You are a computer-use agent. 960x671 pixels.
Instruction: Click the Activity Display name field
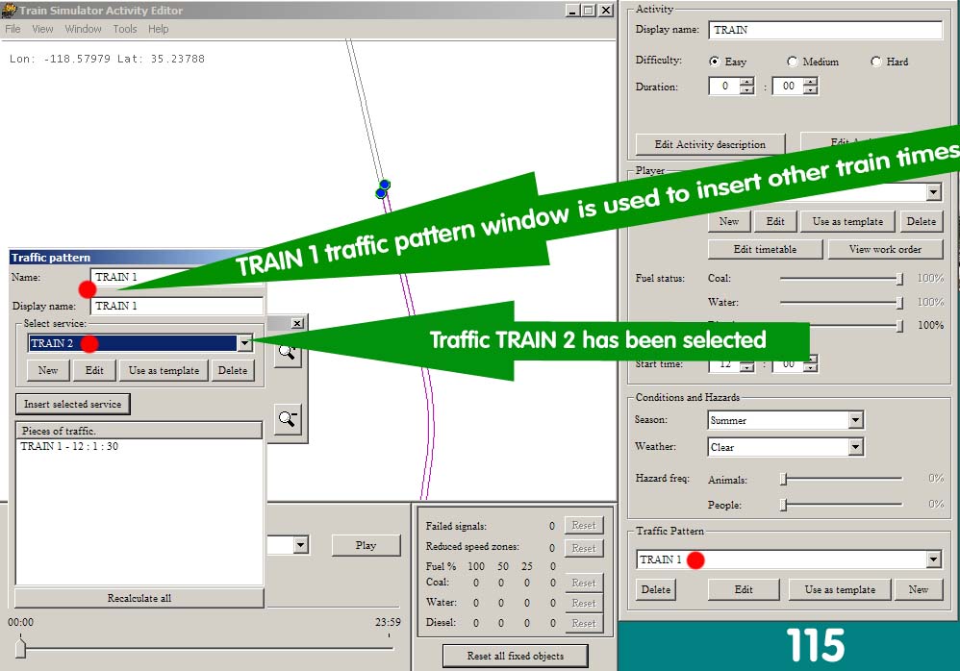825,30
